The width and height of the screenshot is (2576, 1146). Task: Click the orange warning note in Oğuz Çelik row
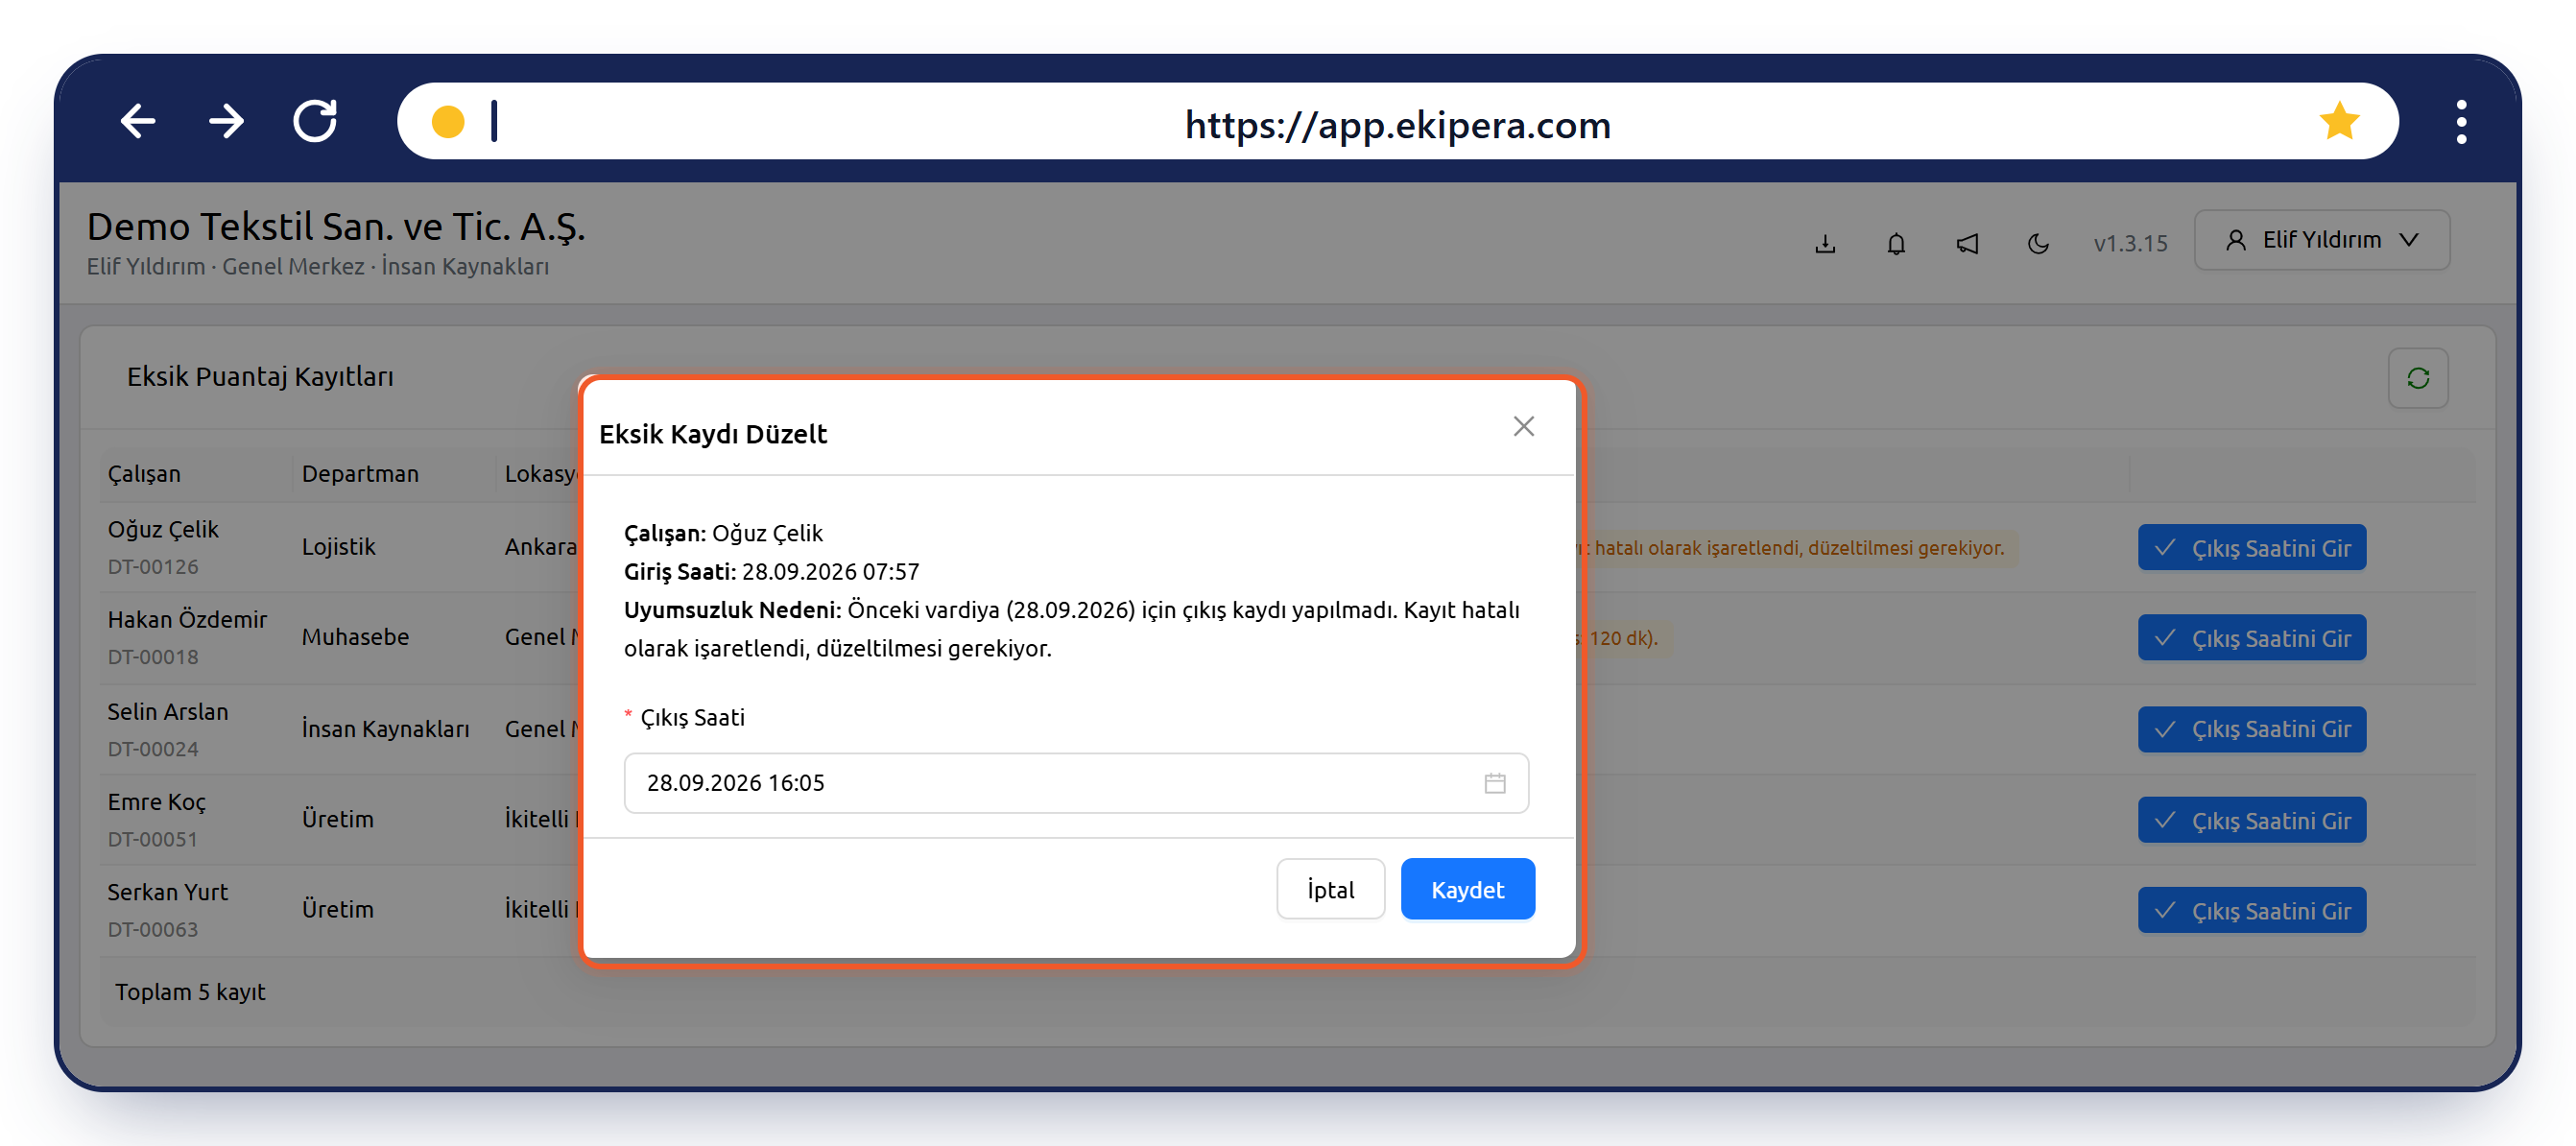(x=1797, y=548)
